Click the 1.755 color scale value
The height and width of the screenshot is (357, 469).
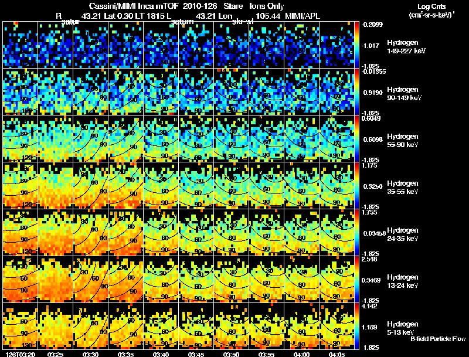coord(369,213)
